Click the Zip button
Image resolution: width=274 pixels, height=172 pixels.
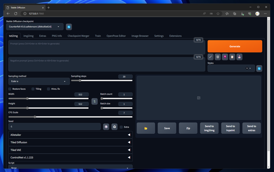[x=188, y=128]
